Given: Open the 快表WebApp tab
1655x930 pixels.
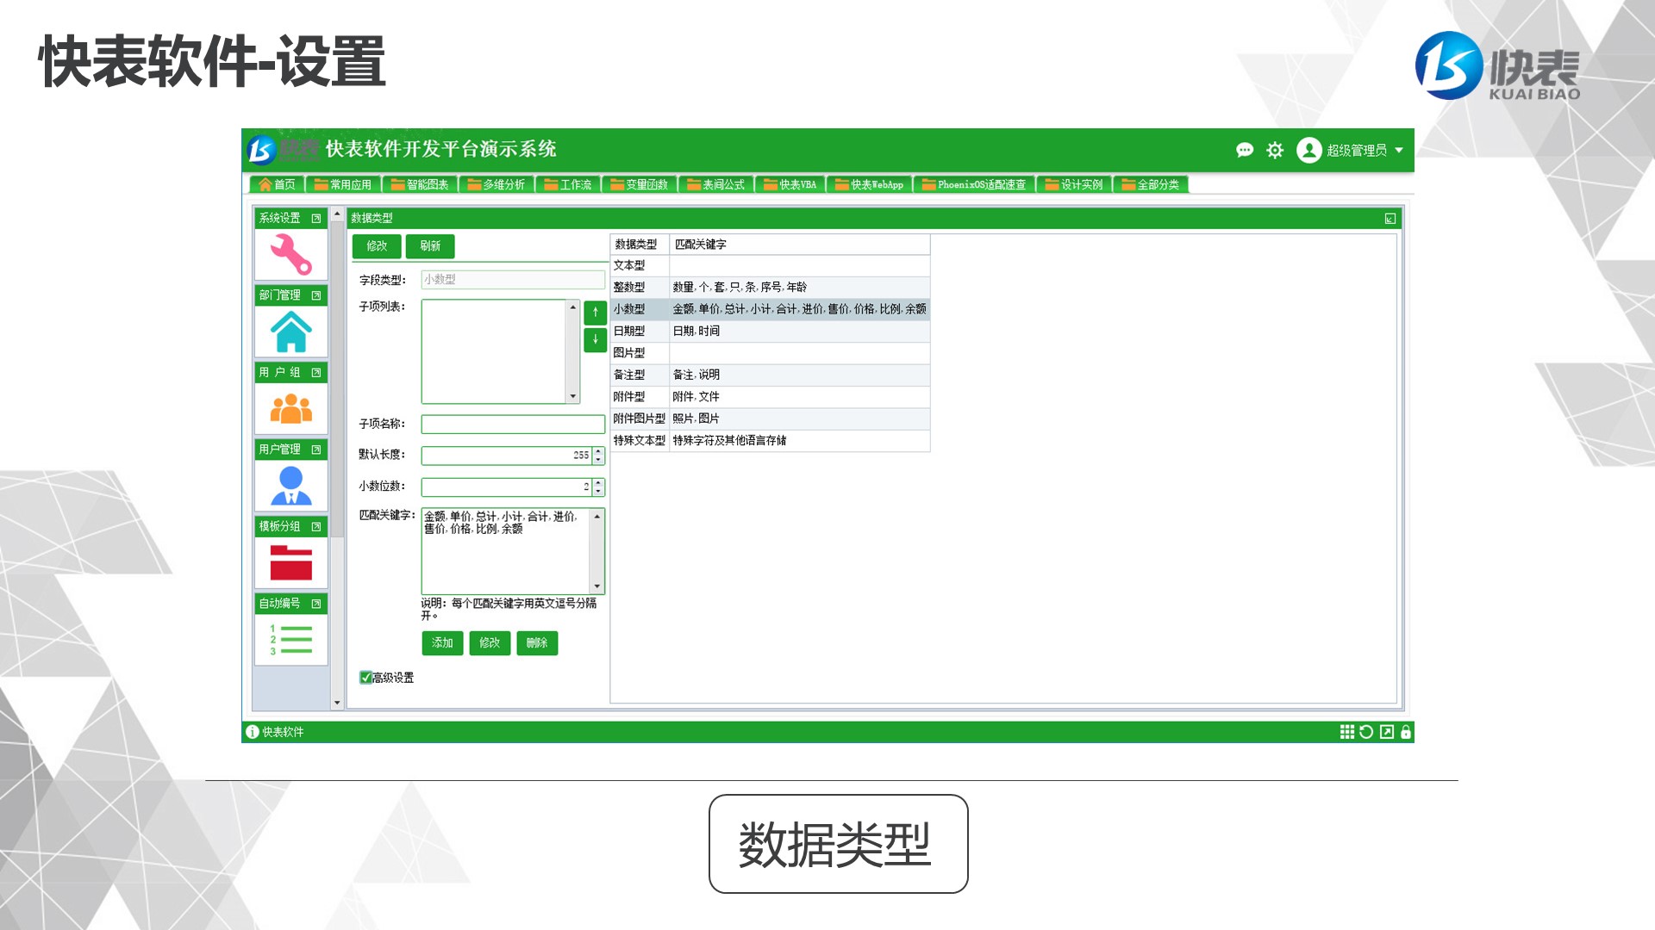Looking at the screenshot, I should [x=869, y=184].
